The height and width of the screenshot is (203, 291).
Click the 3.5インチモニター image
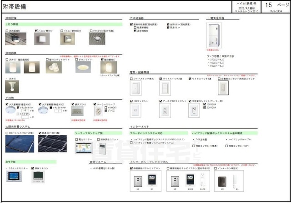[x=14, y=176]
